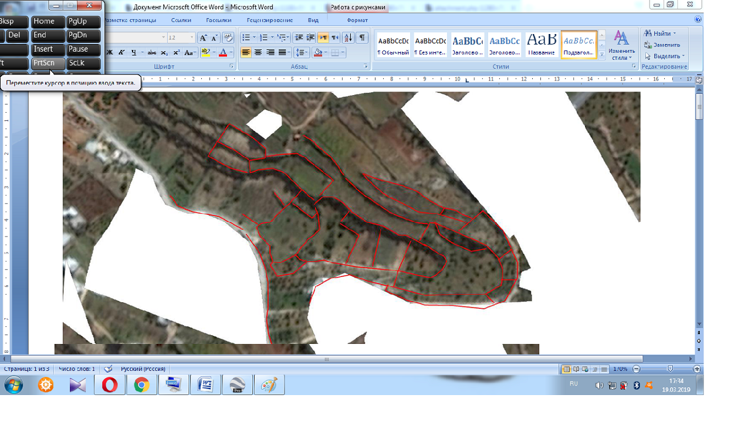Toggle show paragraph marks (¶)
Image resolution: width=751 pixels, height=422 pixels.
(363, 38)
